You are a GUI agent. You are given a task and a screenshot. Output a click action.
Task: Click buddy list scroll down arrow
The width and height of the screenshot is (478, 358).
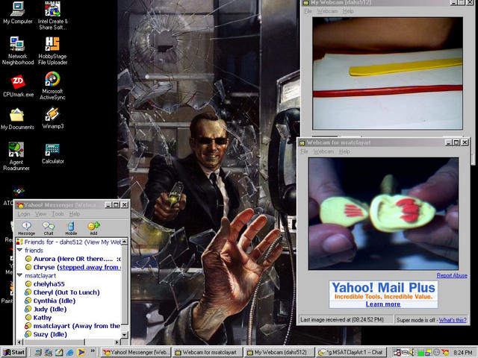(x=125, y=335)
